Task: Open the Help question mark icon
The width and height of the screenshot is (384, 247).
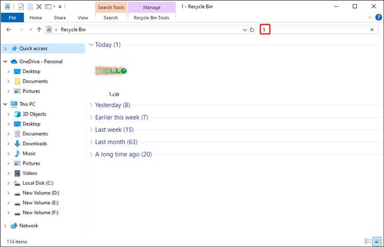Action: click(x=378, y=17)
